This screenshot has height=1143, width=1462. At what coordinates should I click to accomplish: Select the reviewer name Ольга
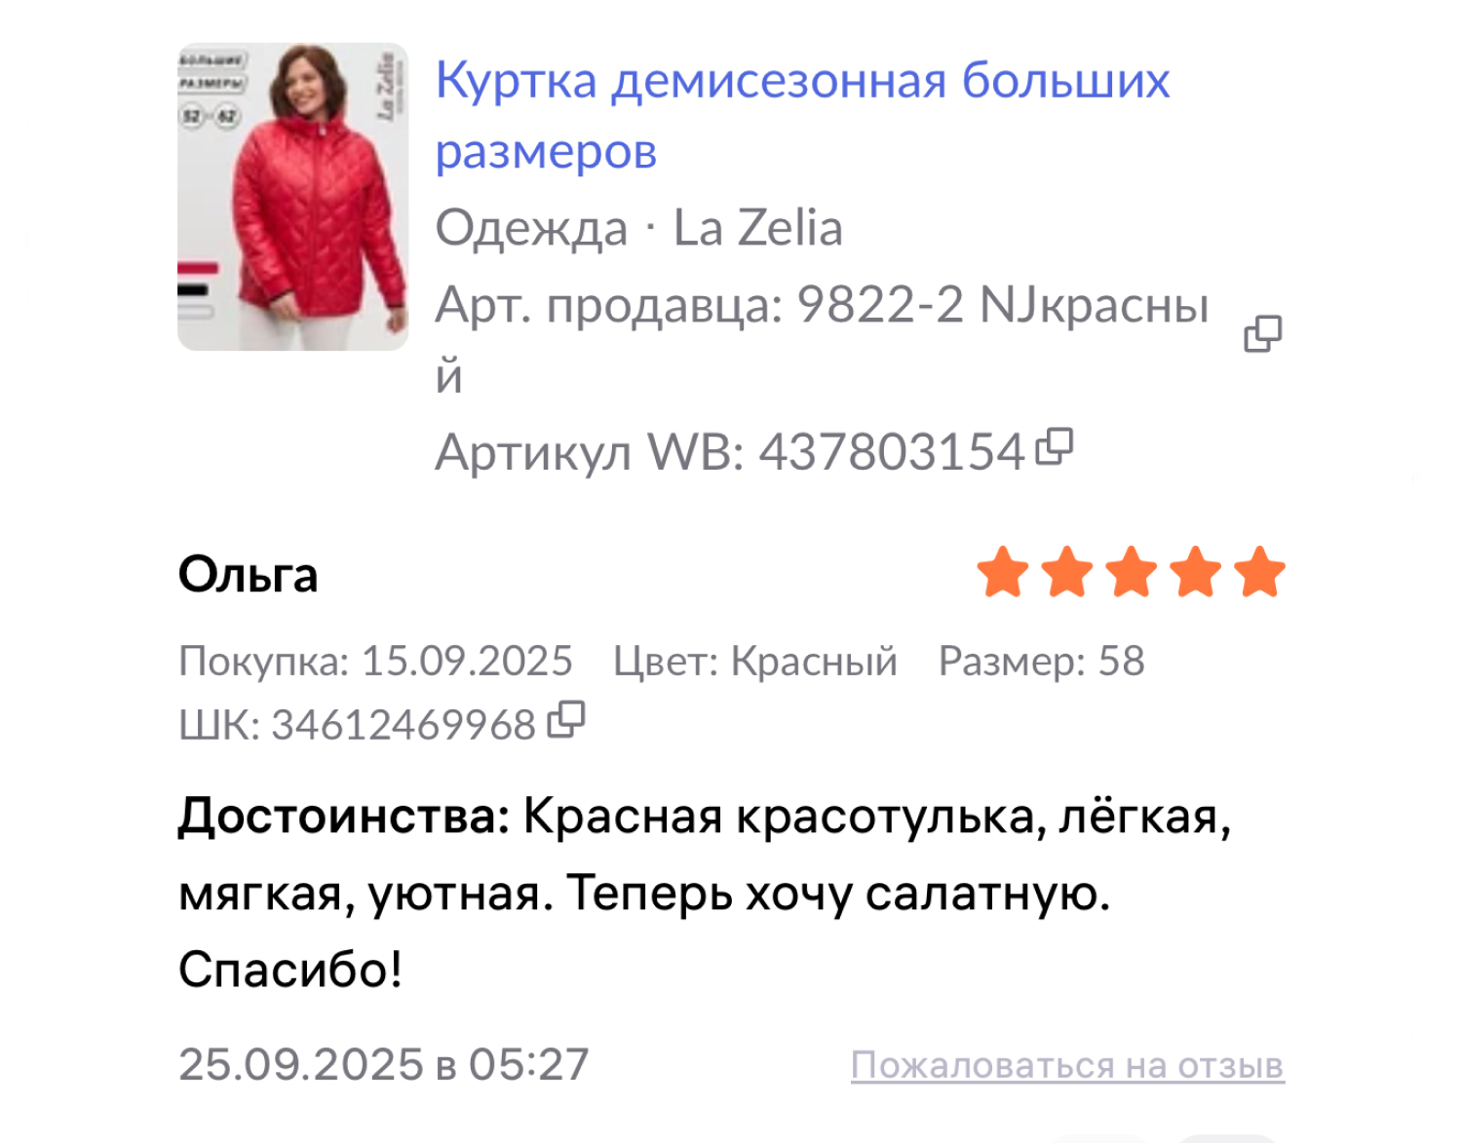248,575
